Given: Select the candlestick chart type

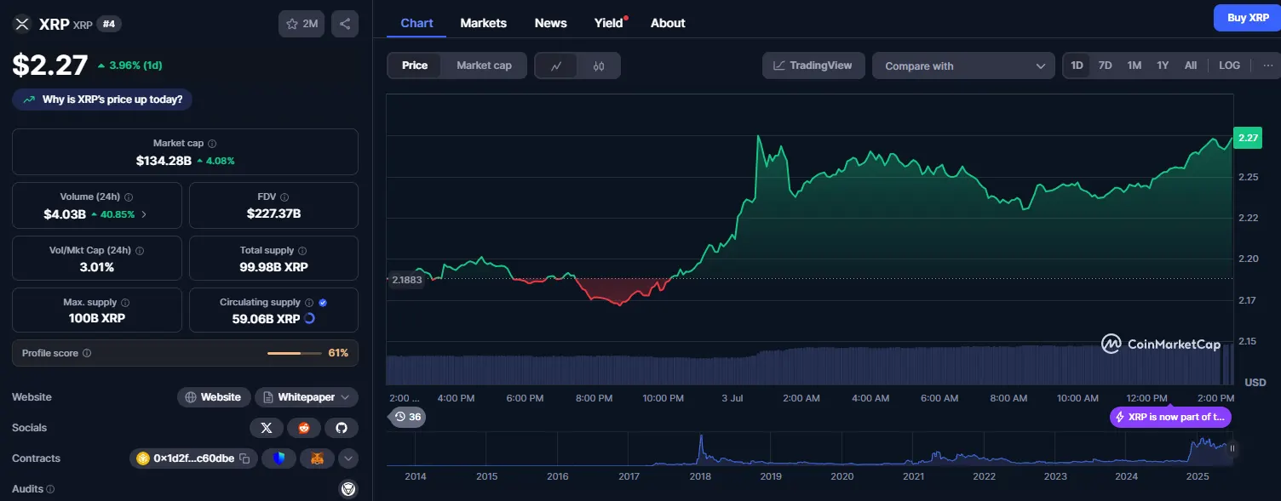Looking at the screenshot, I should [599, 65].
